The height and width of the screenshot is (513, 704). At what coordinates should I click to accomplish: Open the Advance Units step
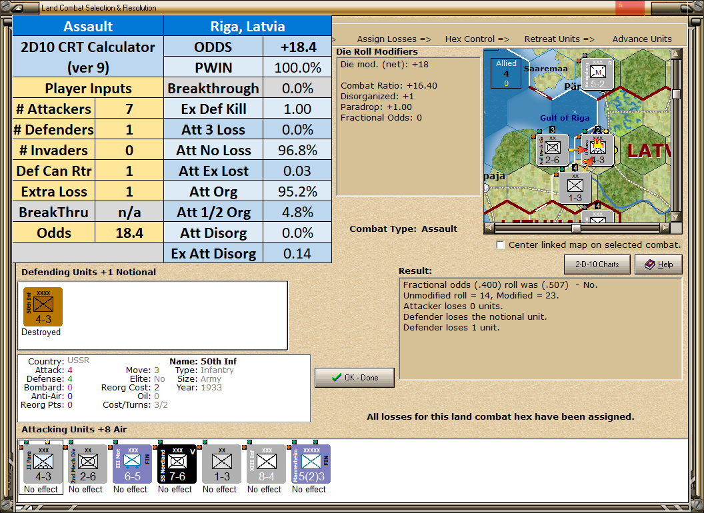click(x=642, y=39)
